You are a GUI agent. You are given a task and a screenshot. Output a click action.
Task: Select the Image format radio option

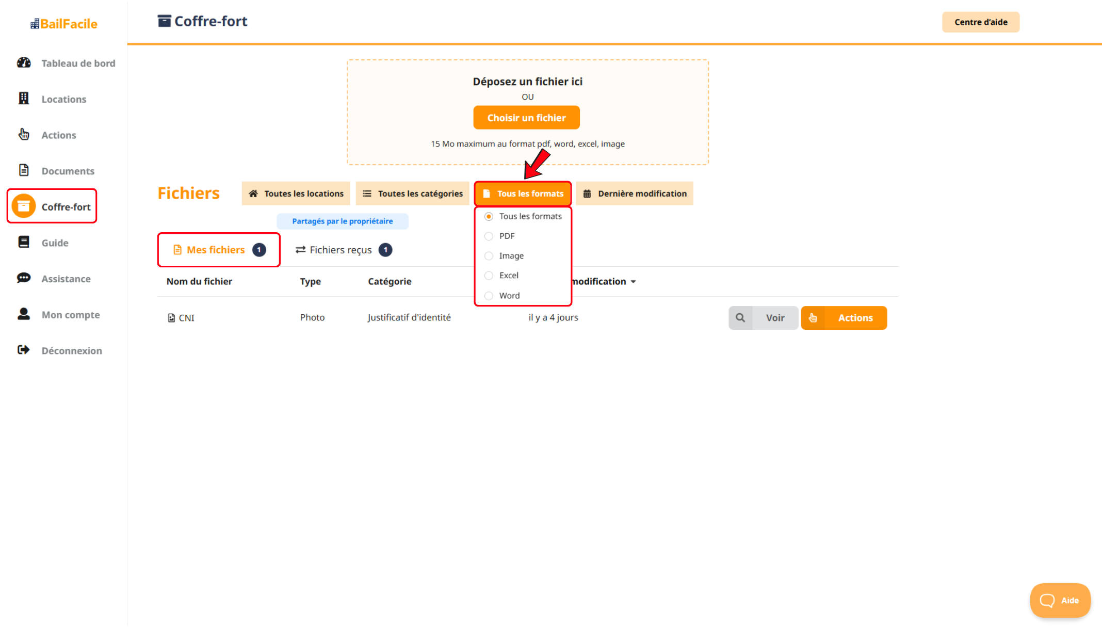coord(489,256)
